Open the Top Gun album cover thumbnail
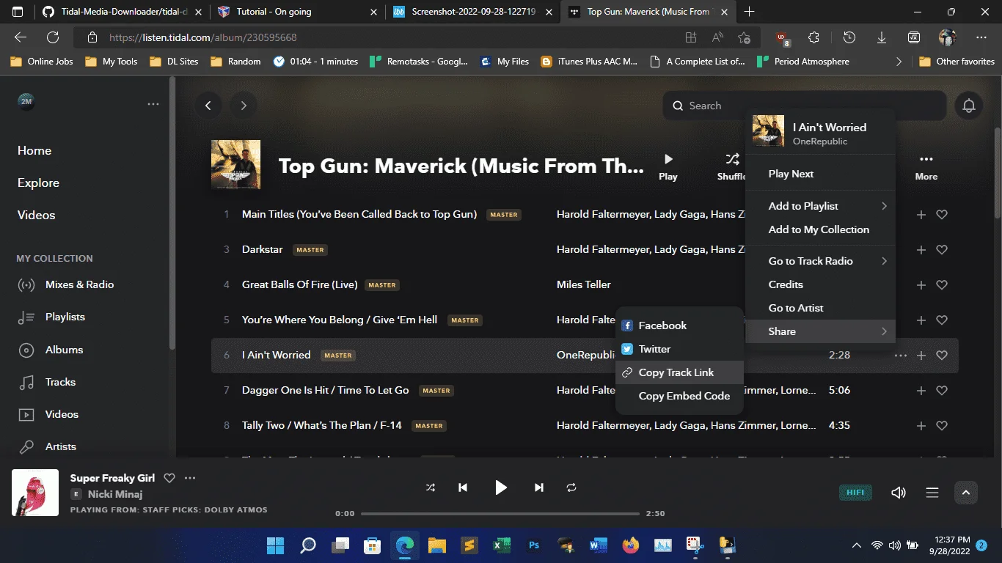The width and height of the screenshot is (1002, 563). pos(235,164)
